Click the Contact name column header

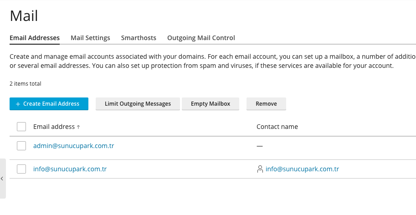[x=277, y=127]
